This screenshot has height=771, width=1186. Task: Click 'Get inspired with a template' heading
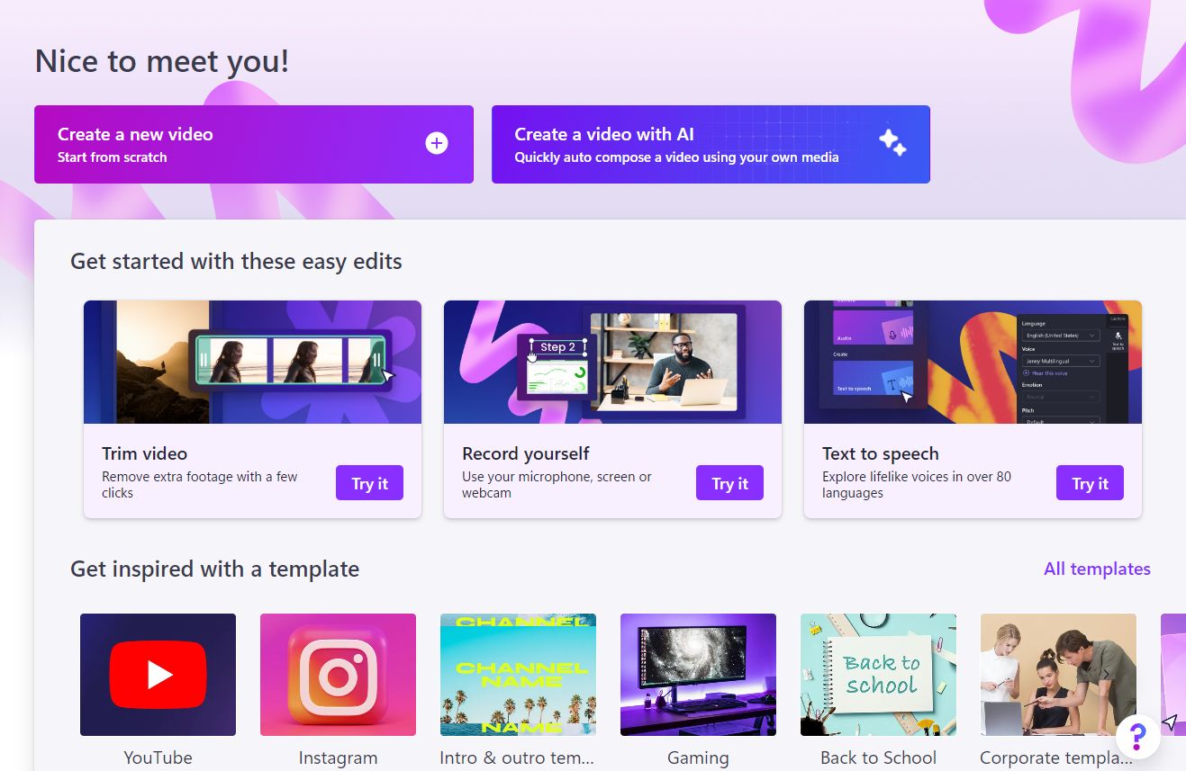point(214,569)
